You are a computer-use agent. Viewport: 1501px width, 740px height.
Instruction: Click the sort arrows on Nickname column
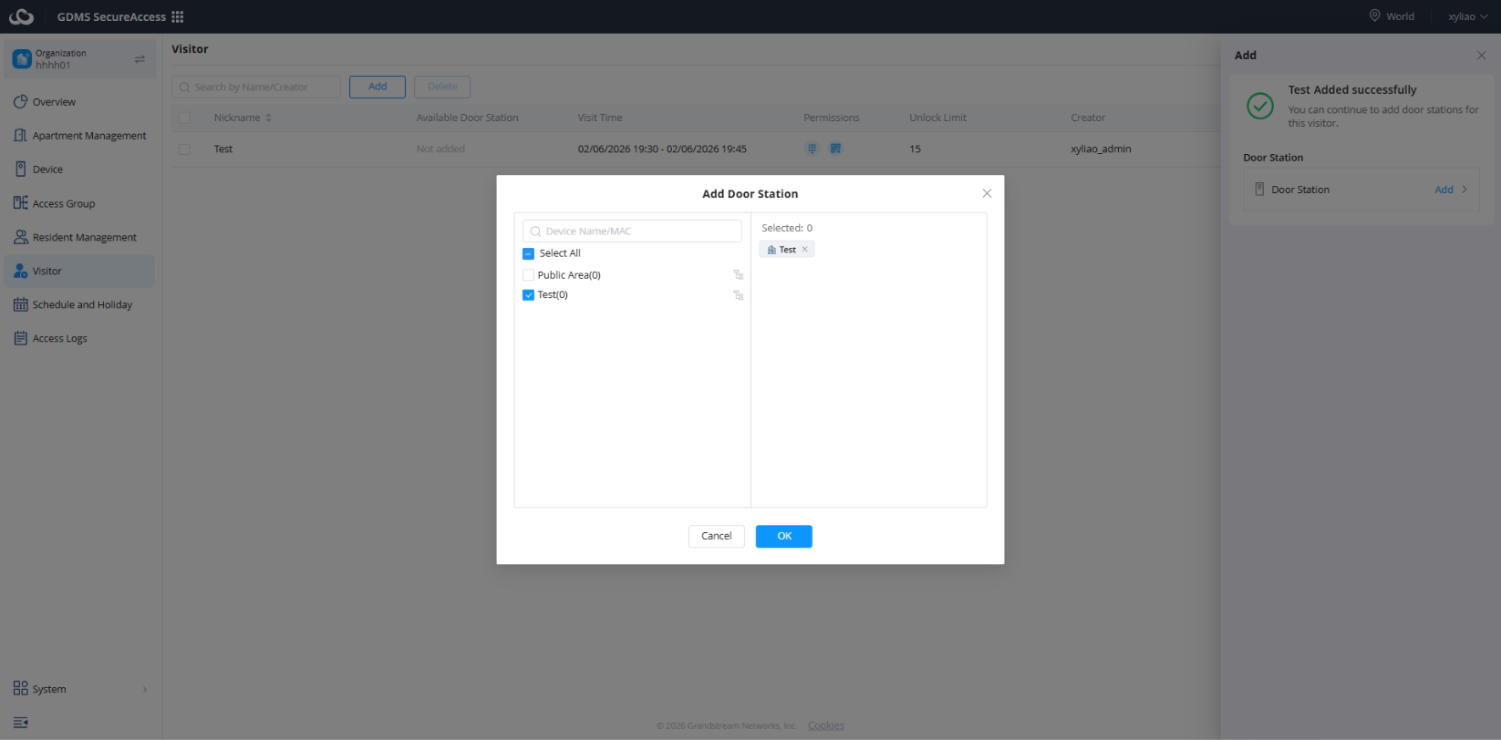pos(268,118)
